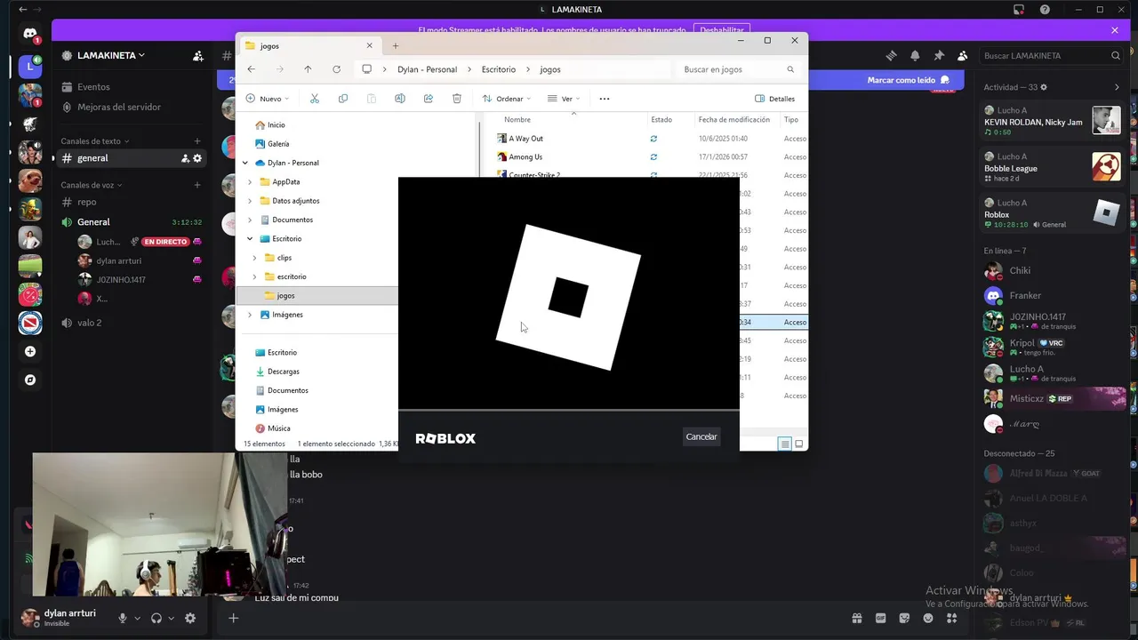This screenshot has width=1138, height=640.
Task: Collapse the Dylan - Personal tree node
Action: pyautogui.click(x=245, y=163)
